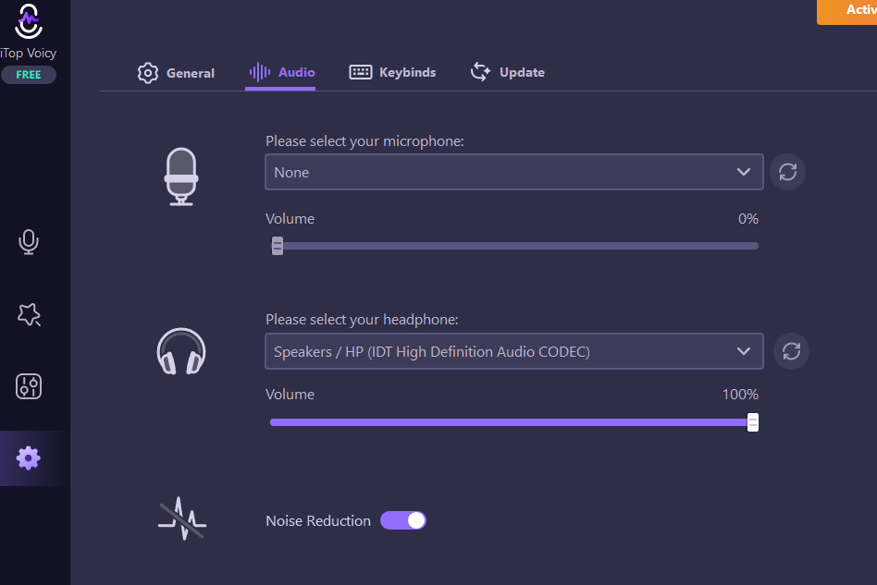Click the Activate button
Viewport: 877px width, 585px height.
point(851,12)
